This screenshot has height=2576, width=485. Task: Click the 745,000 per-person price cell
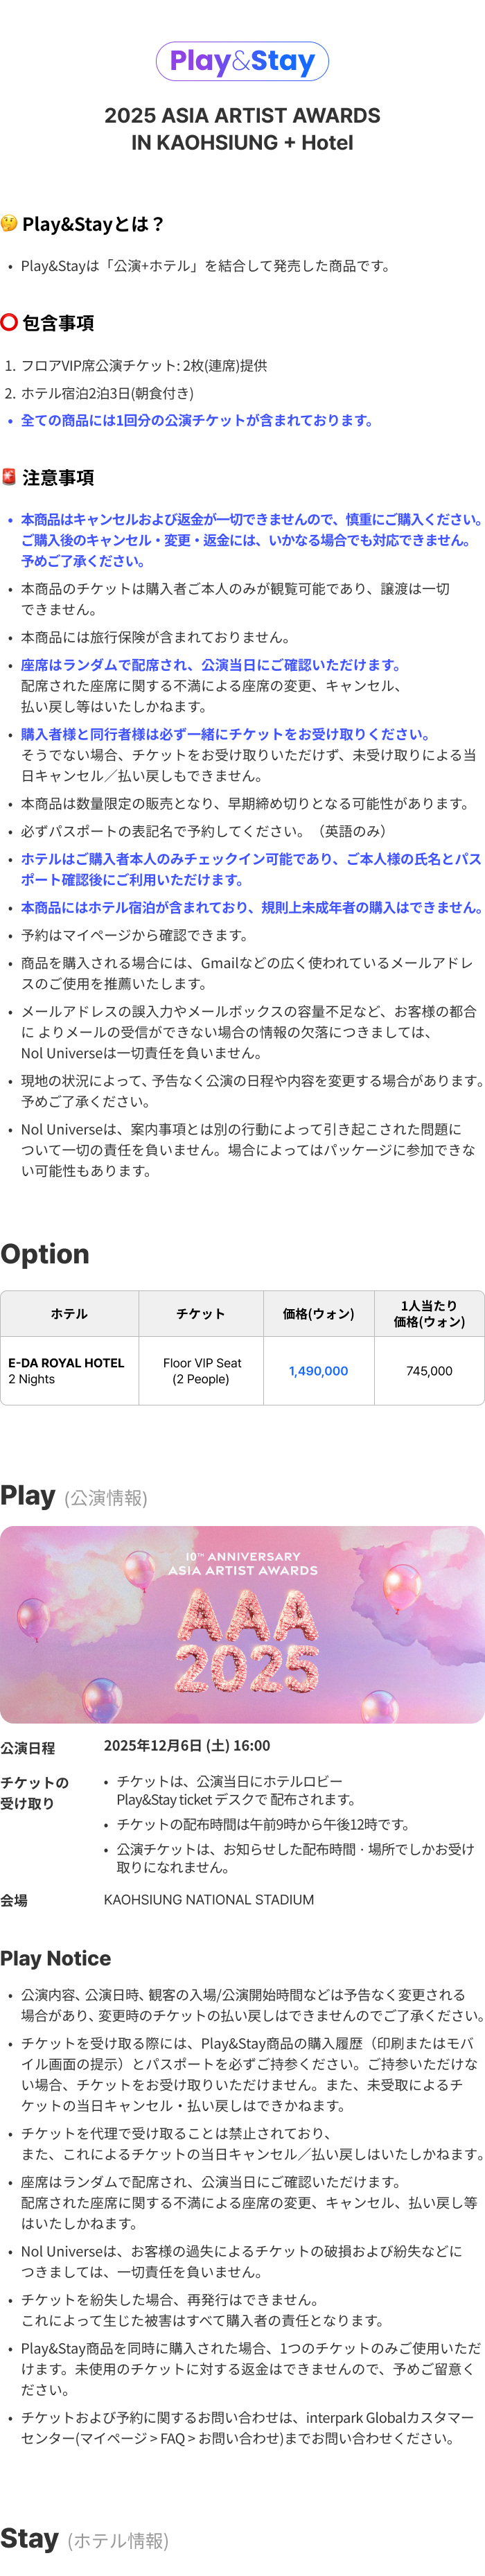429,1371
